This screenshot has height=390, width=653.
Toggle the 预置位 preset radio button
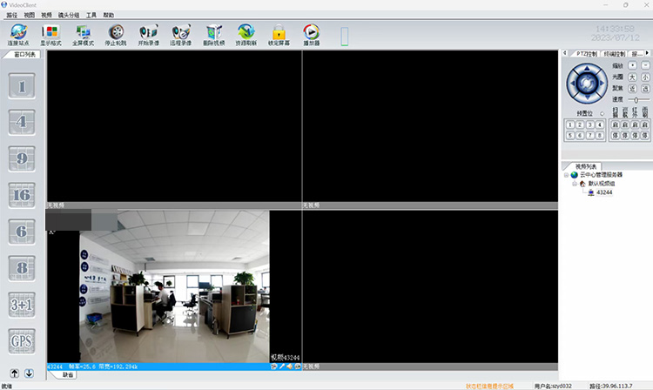point(603,113)
